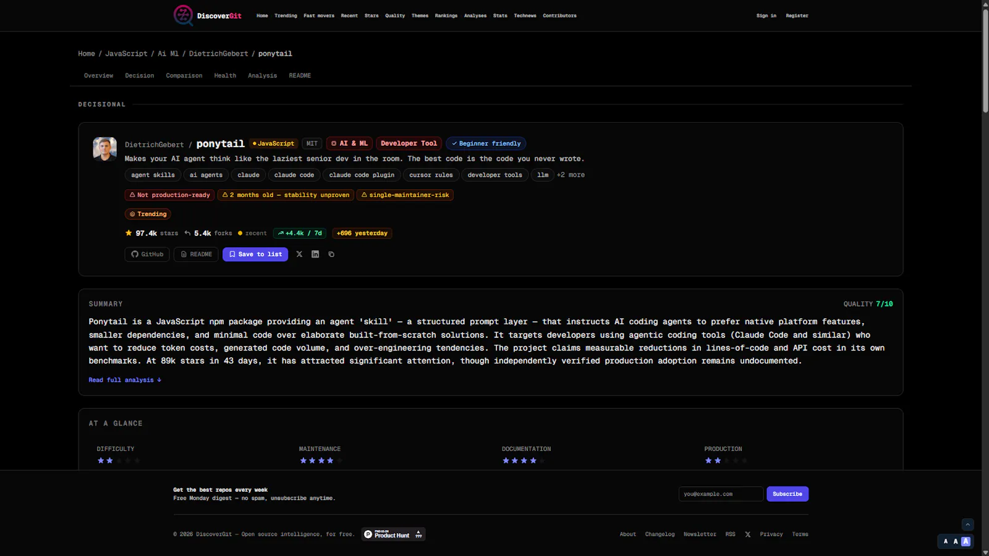Click the Developer Tool badge
Image resolution: width=989 pixels, height=556 pixels.
pos(409,143)
